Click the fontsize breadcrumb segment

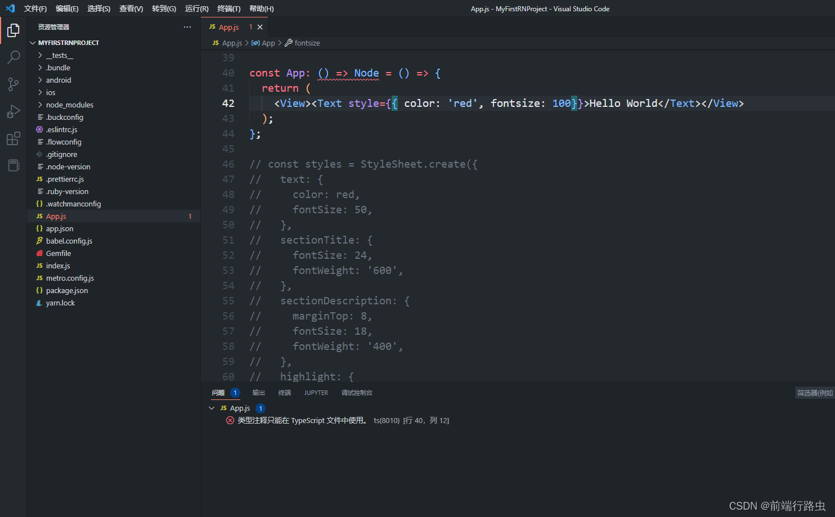tap(307, 43)
